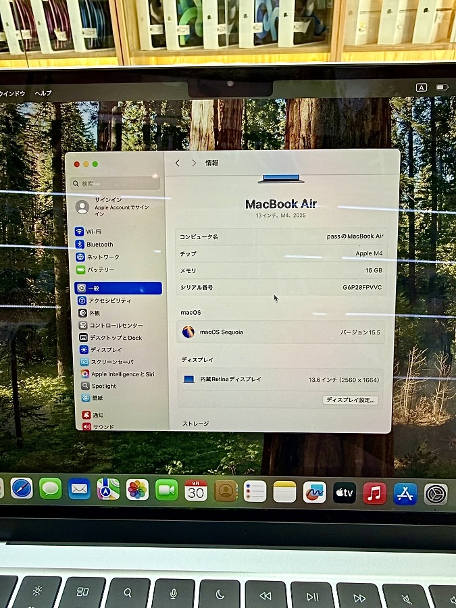Click the 検索 search field

[x=118, y=183]
